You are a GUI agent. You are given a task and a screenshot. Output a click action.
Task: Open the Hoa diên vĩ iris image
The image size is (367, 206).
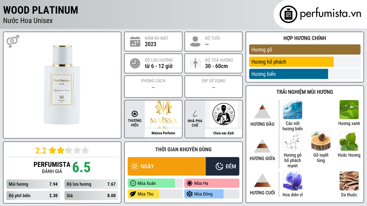292,181
